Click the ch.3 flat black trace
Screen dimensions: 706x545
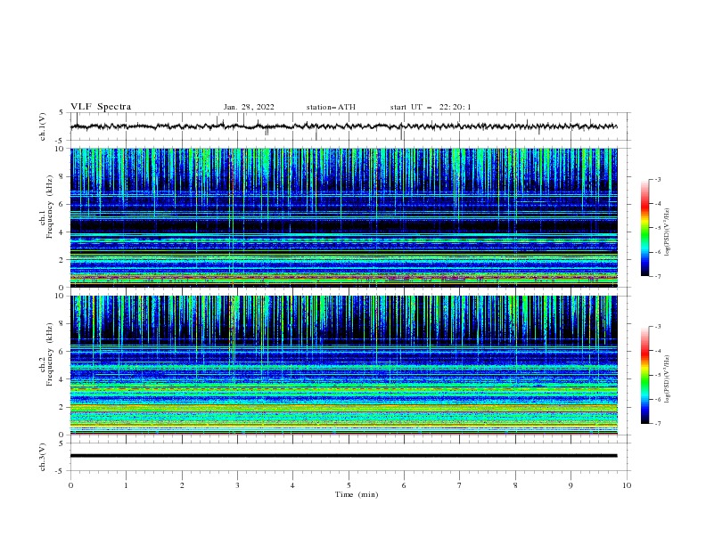click(343, 456)
